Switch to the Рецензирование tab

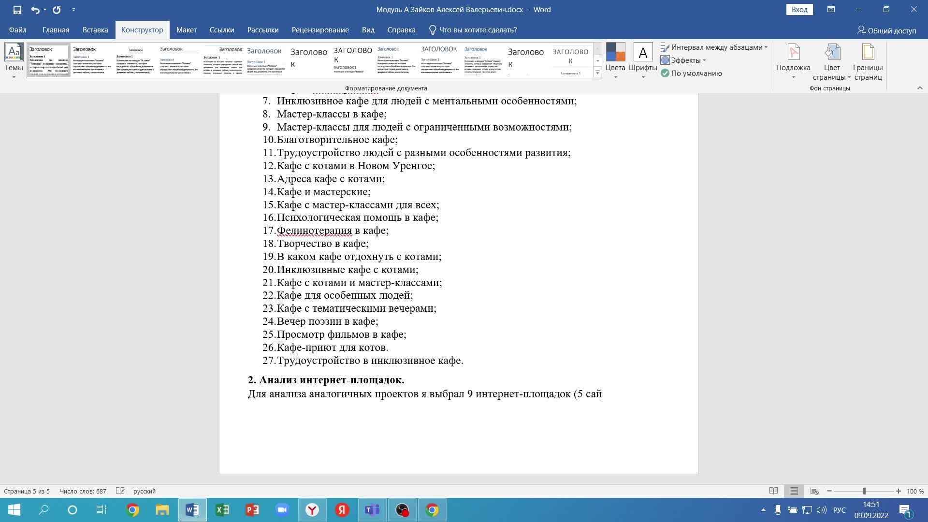(320, 29)
